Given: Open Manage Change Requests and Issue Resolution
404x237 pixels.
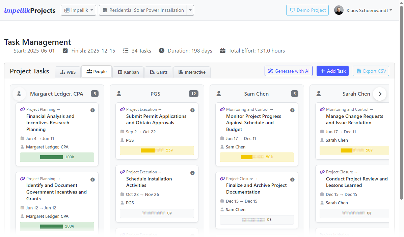Looking at the screenshot, I should click(354, 120).
